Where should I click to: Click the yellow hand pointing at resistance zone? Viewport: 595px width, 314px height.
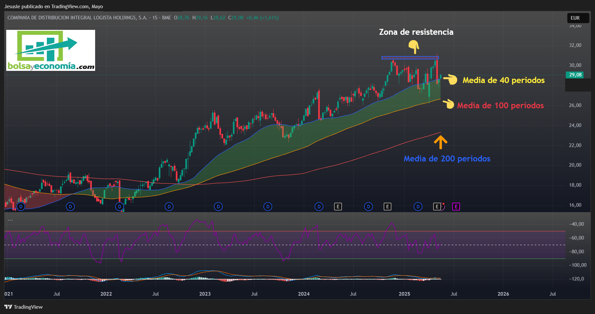[414, 47]
